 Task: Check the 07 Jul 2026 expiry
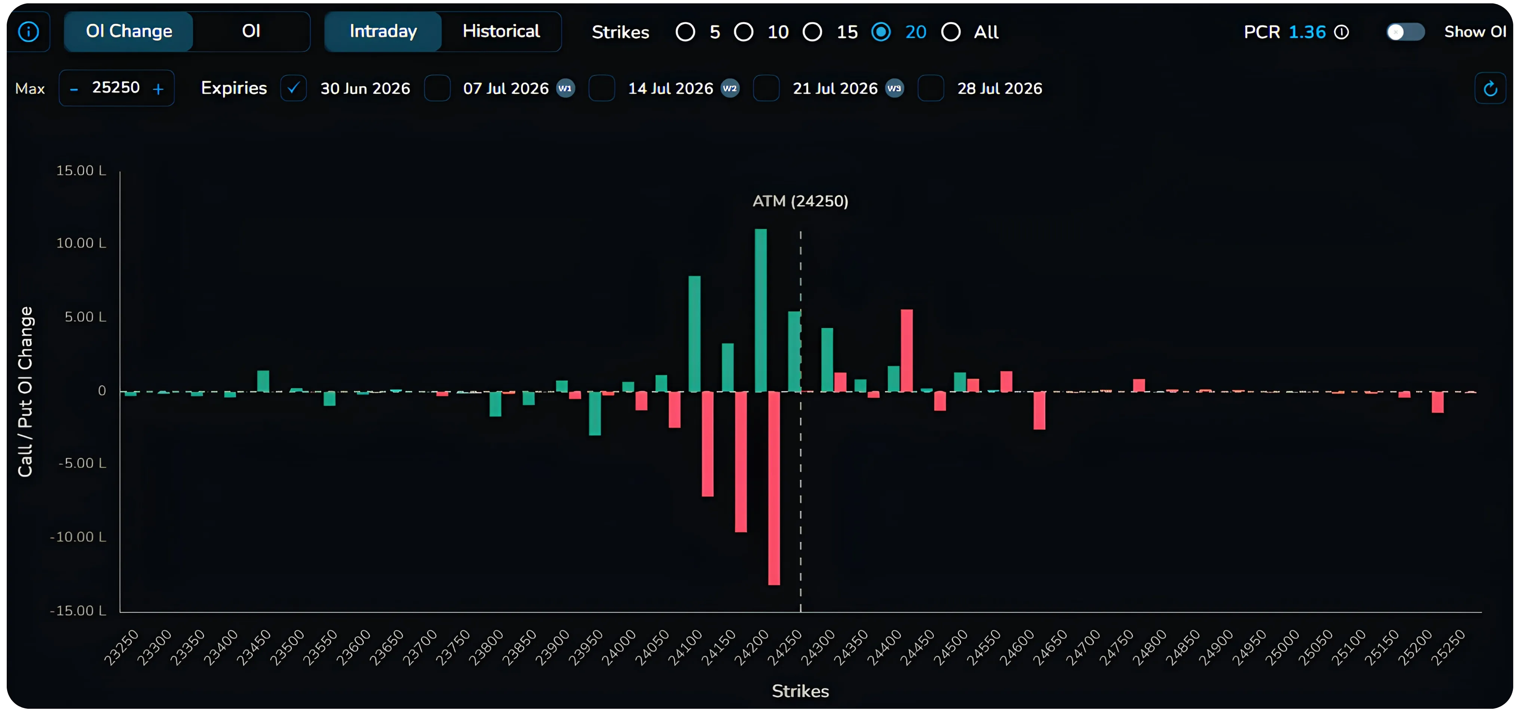(x=437, y=89)
